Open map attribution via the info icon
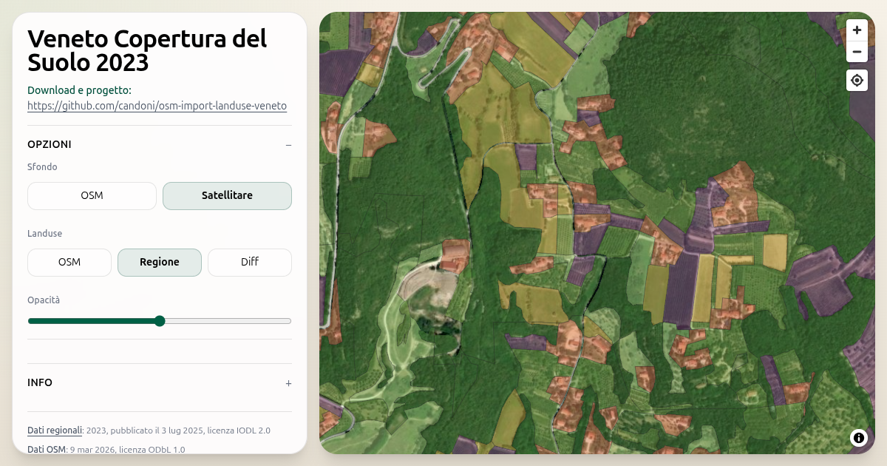 [x=859, y=438]
